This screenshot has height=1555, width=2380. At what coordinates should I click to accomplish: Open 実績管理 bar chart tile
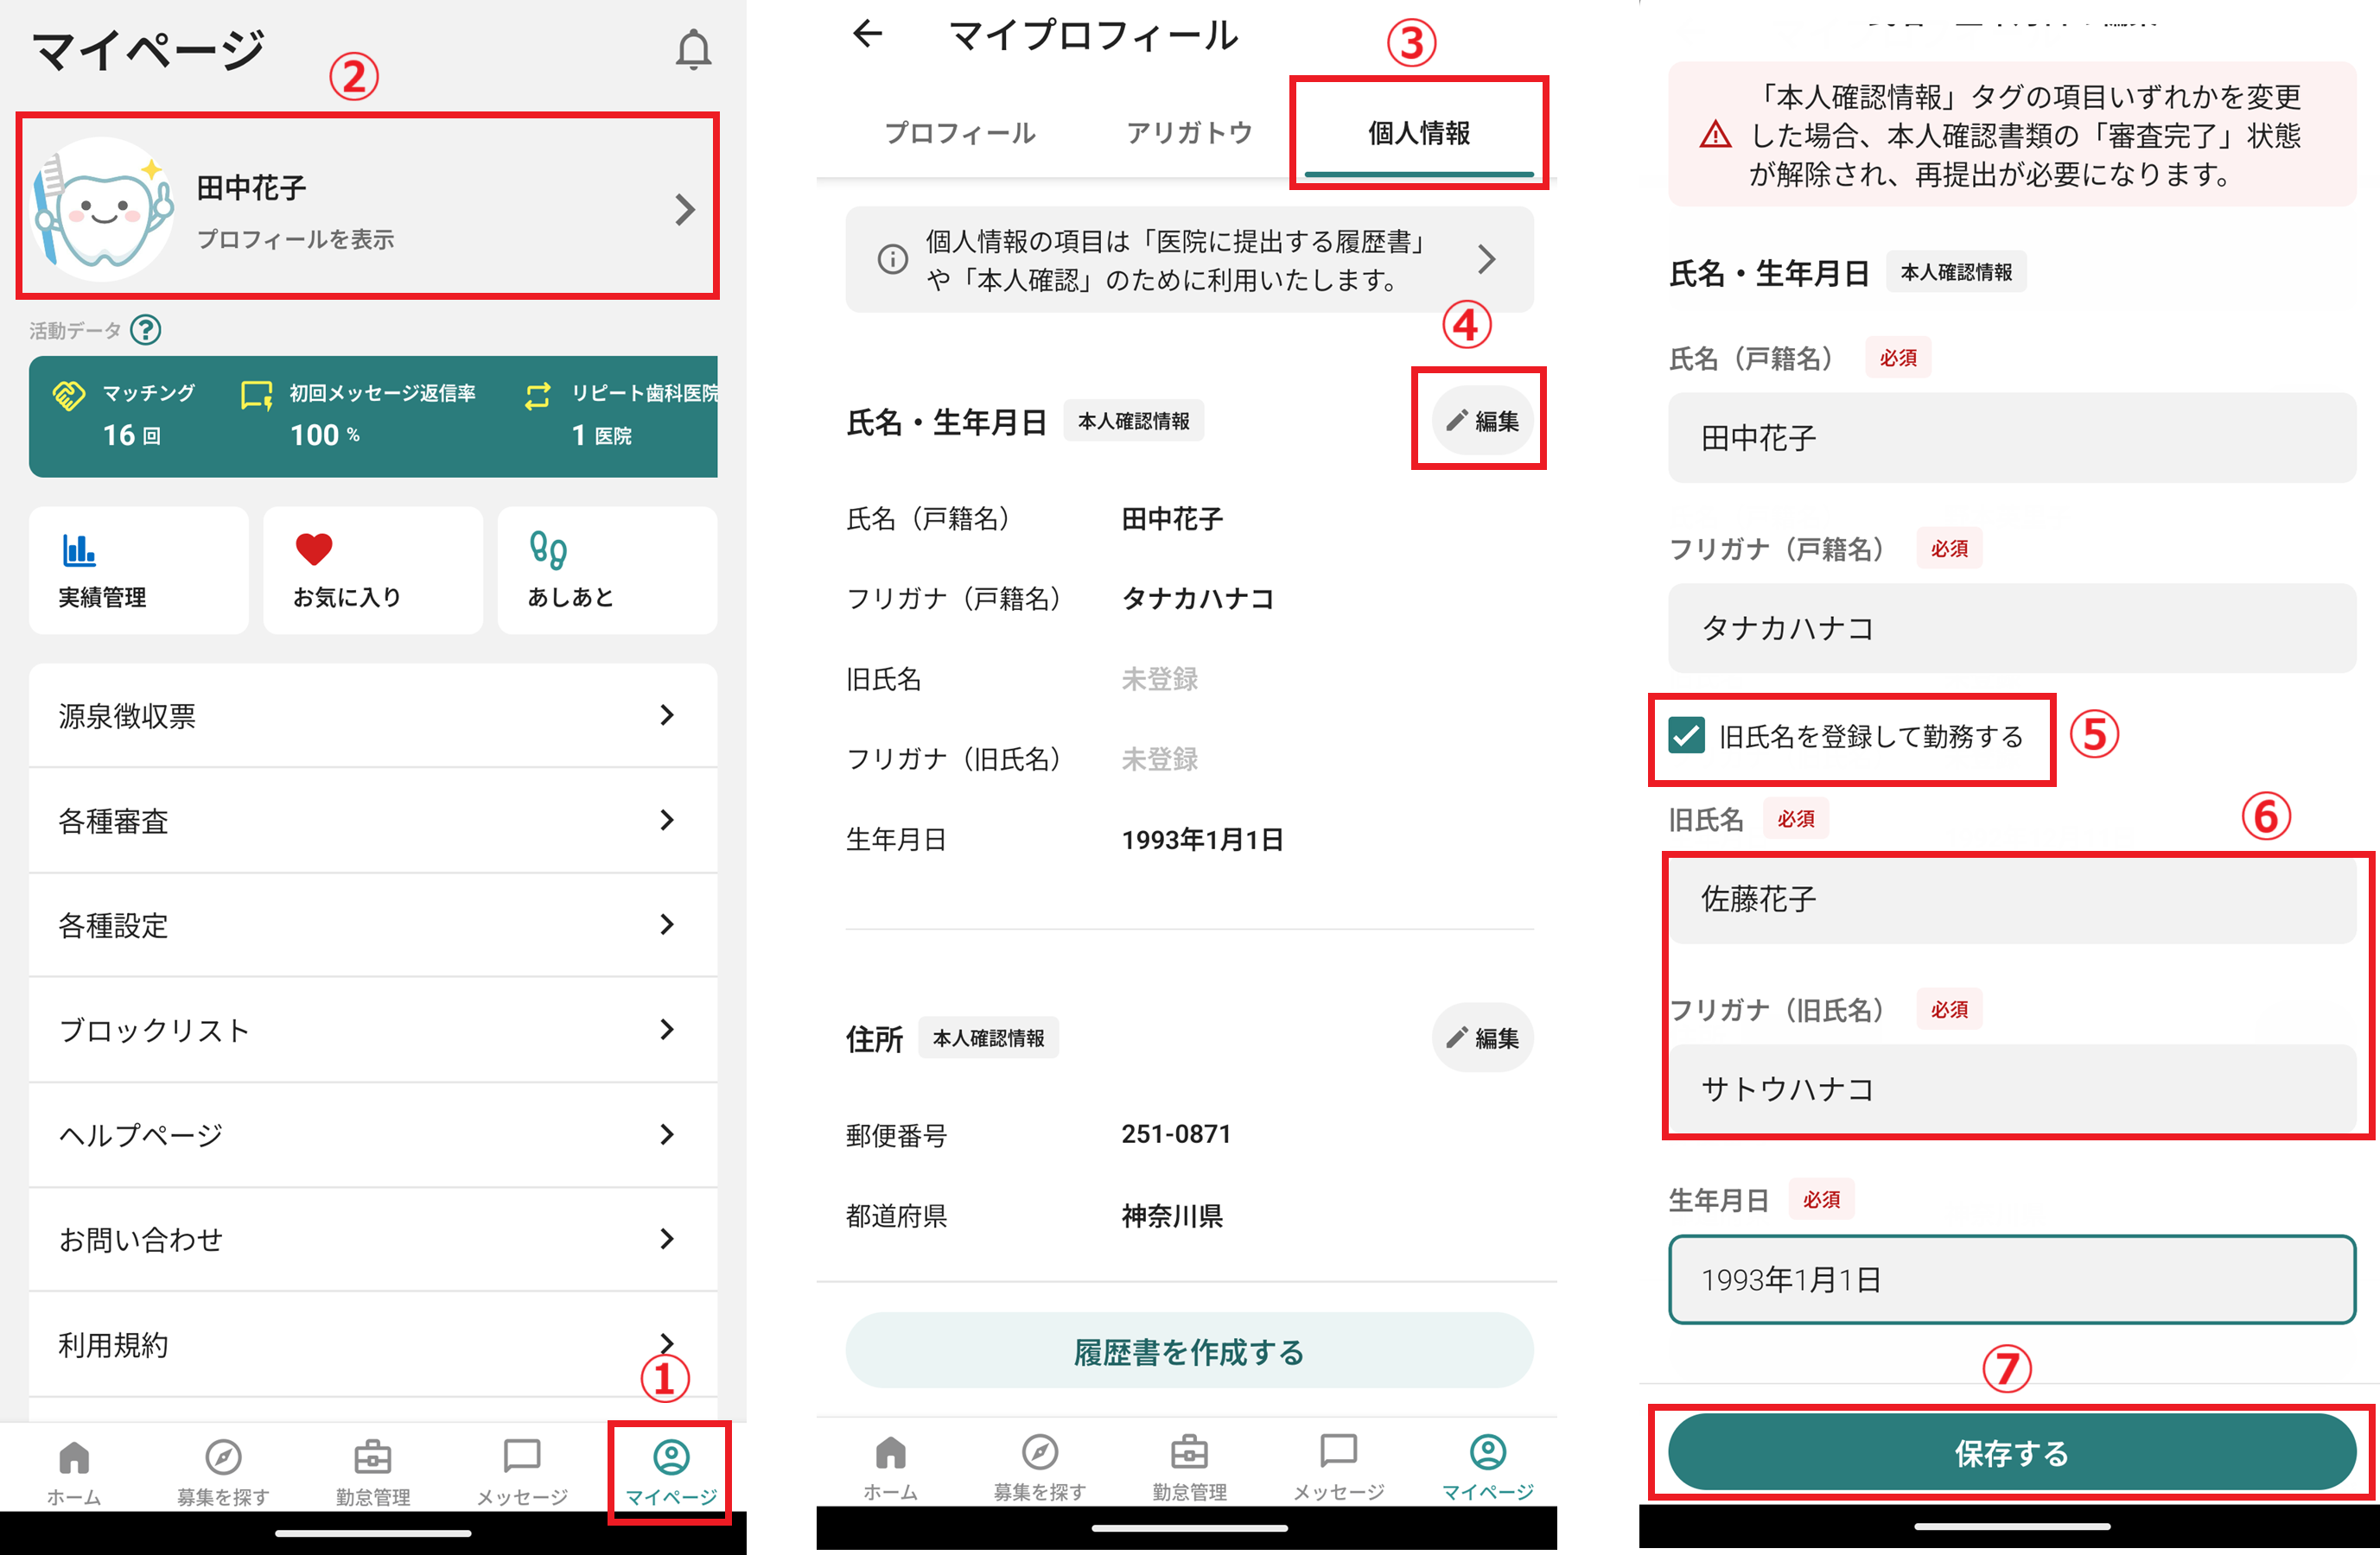click(138, 571)
